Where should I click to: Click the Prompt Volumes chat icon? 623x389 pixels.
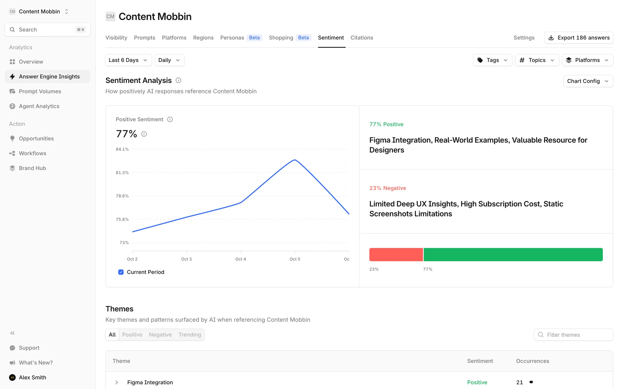tap(12, 91)
